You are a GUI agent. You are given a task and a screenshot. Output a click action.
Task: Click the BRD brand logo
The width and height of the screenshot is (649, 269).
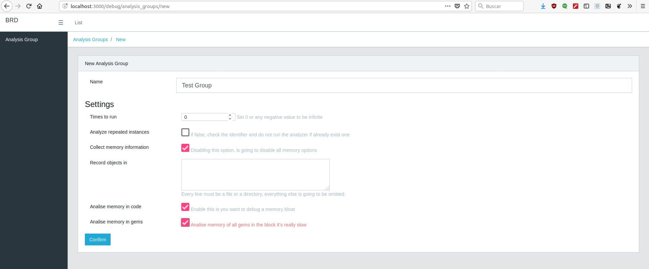pyautogui.click(x=12, y=20)
